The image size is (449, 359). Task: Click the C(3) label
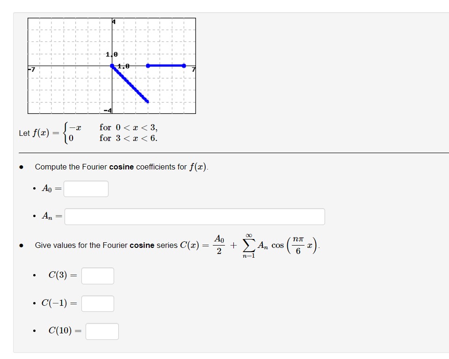point(59,275)
